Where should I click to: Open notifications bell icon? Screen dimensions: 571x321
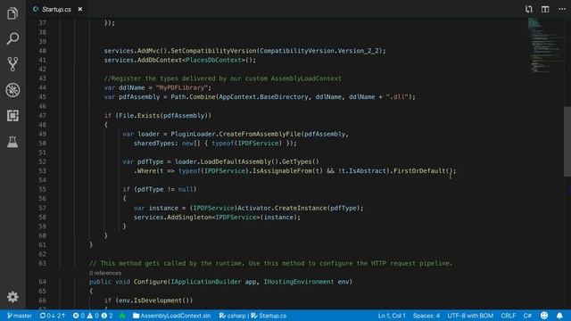pos(559,316)
